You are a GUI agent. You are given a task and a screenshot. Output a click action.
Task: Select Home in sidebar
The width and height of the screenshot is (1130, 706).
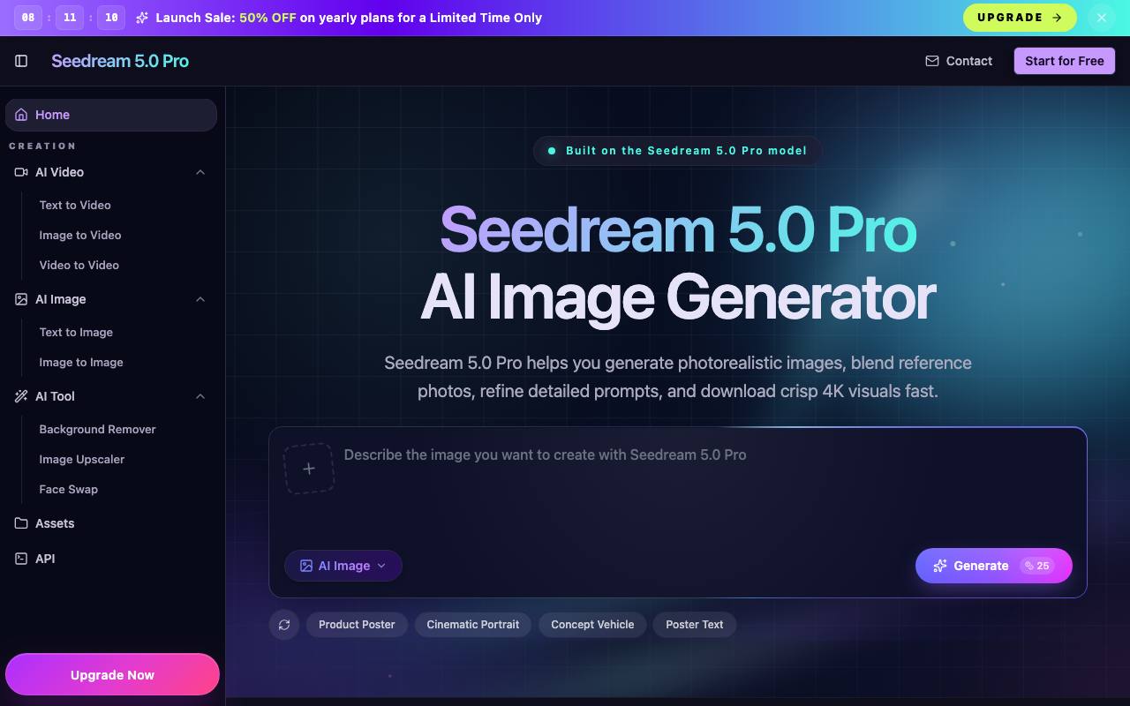(111, 115)
